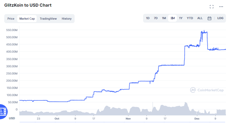
Task: Open the TradingView tab
Action: [x=48, y=19]
